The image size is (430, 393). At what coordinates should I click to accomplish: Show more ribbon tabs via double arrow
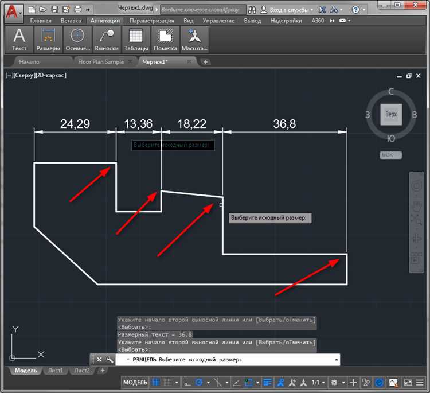coord(332,21)
